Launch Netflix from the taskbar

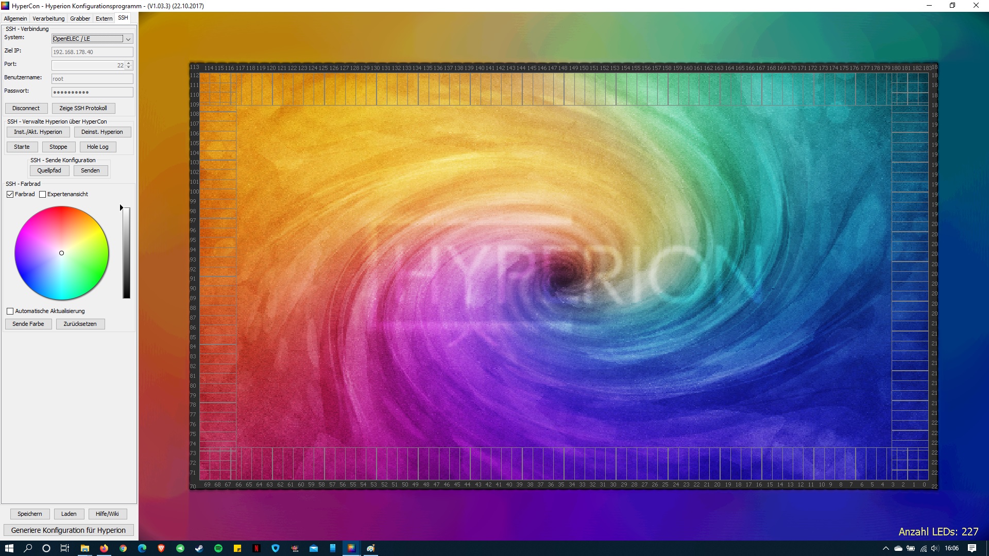click(257, 548)
